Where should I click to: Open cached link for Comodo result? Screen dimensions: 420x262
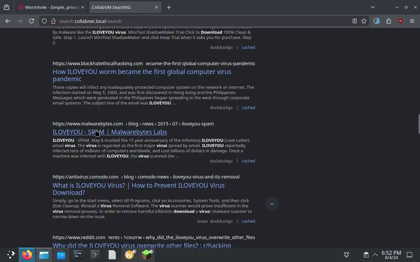[x=248, y=221]
